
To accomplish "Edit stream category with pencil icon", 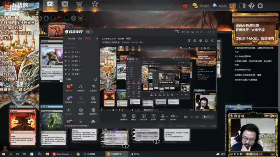I will (119, 42).
